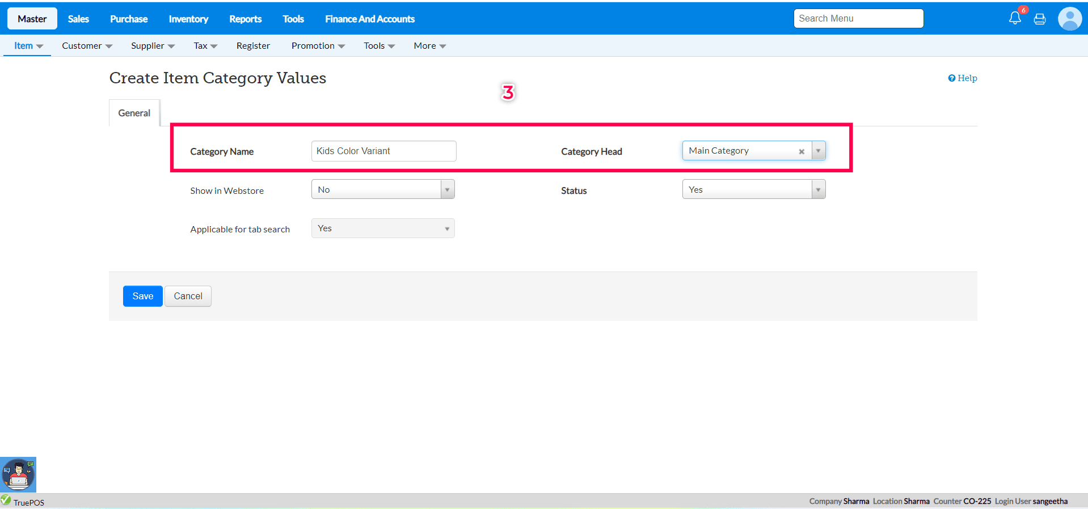Expand the Promotion submenu
The width and height of the screenshot is (1088, 509).
coord(318,46)
